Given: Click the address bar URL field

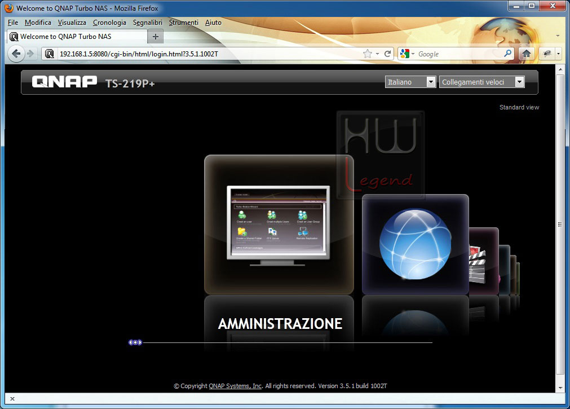Looking at the screenshot, I should (209, 54).
